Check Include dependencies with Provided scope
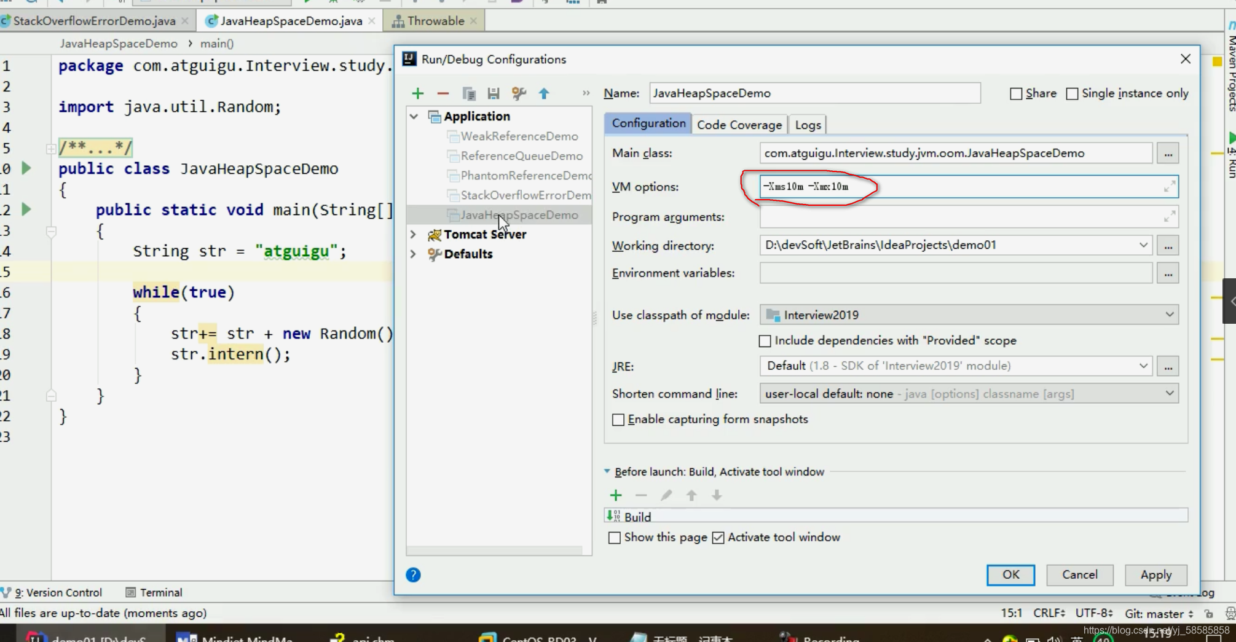The image size is (1236, 642). click(x=765, y=341)
